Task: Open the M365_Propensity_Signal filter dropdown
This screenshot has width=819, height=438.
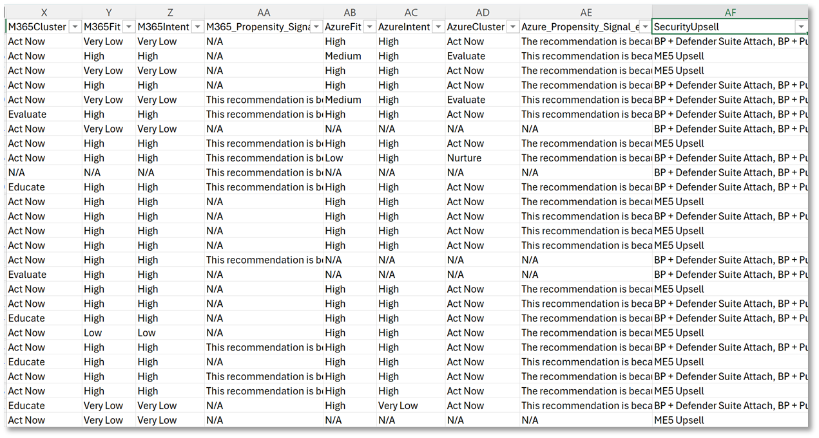Action: click(316, 27)
